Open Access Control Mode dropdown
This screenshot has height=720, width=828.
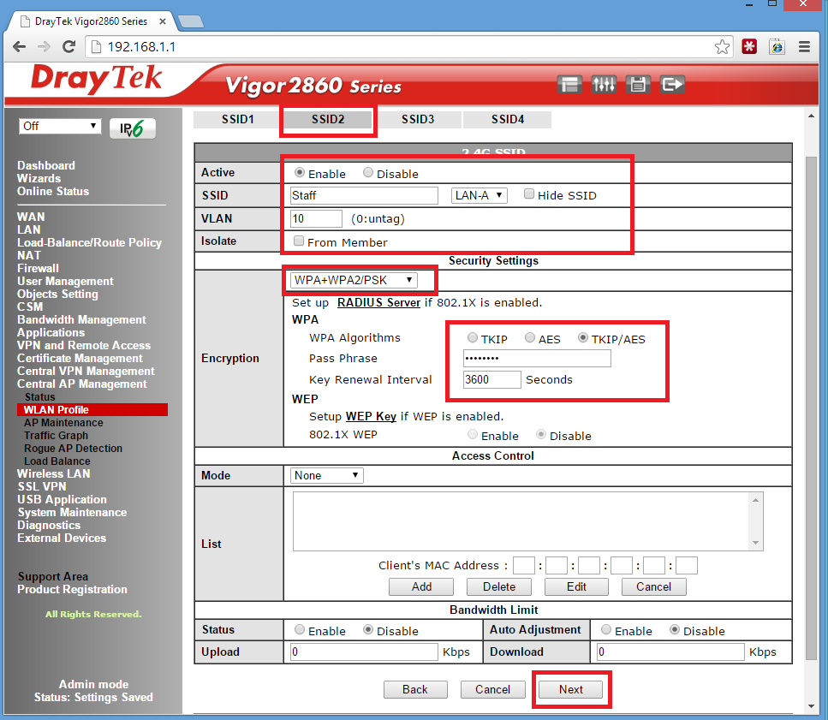pyautogui.click(x=327, y=476)
